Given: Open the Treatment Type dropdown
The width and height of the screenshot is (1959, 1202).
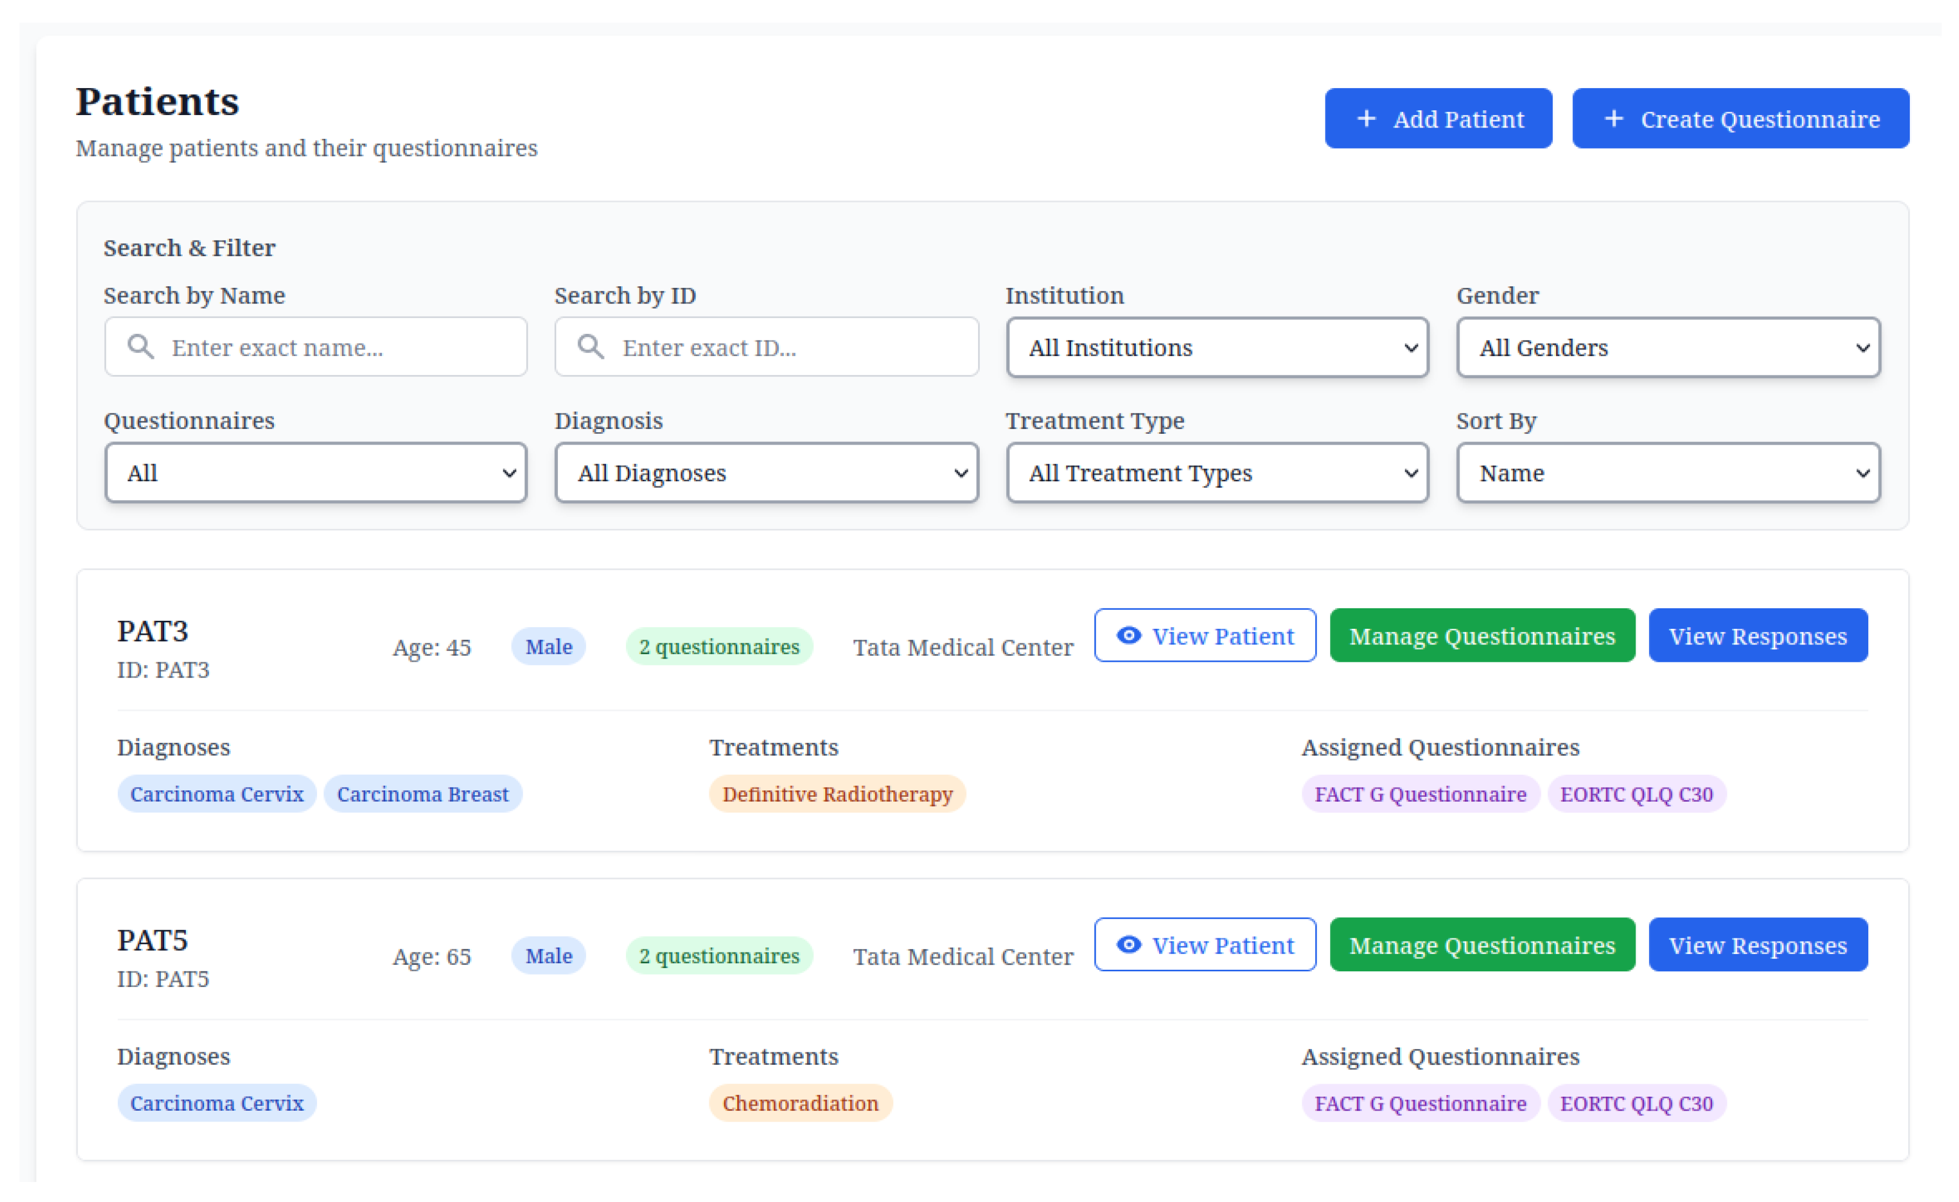Looking at the screenshot, I should pos(1216,472).
